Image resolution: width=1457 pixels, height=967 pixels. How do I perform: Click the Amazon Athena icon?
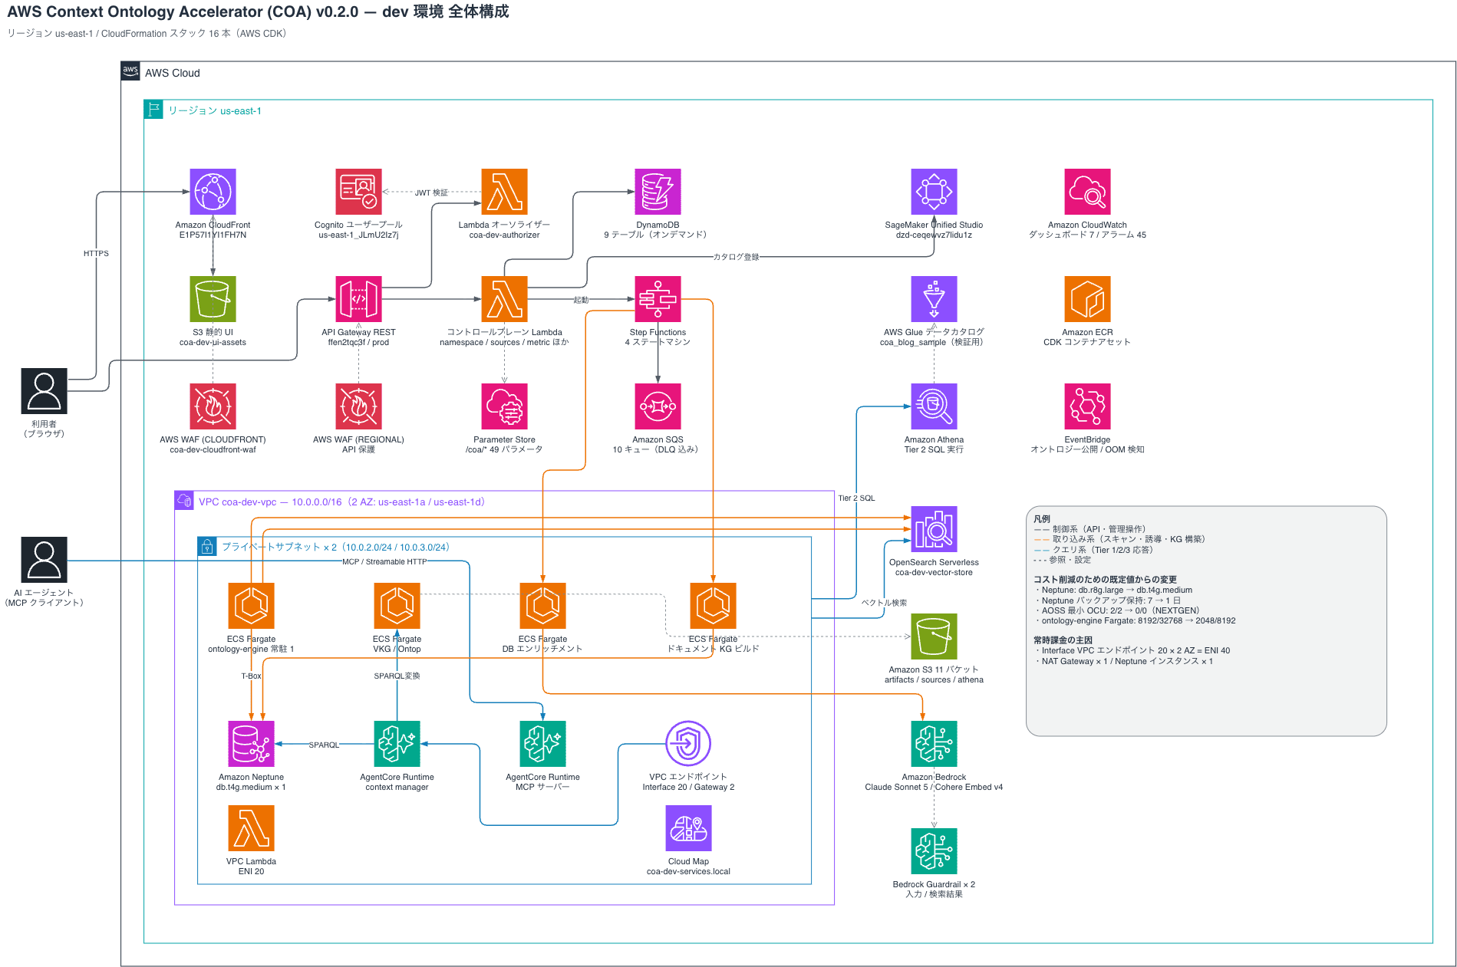pos(934,406)
